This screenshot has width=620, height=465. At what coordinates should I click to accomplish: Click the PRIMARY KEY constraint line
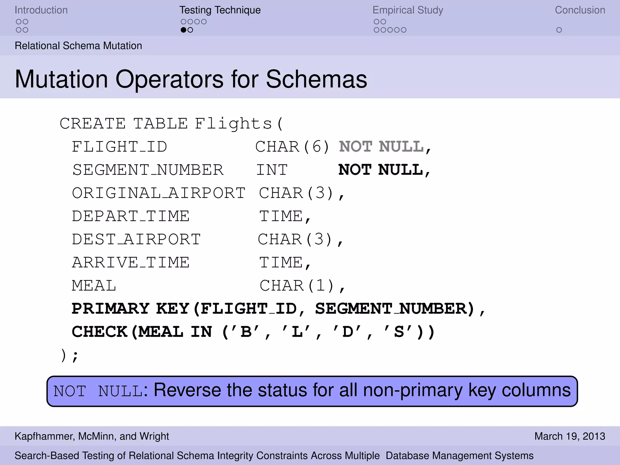point(279,309)
